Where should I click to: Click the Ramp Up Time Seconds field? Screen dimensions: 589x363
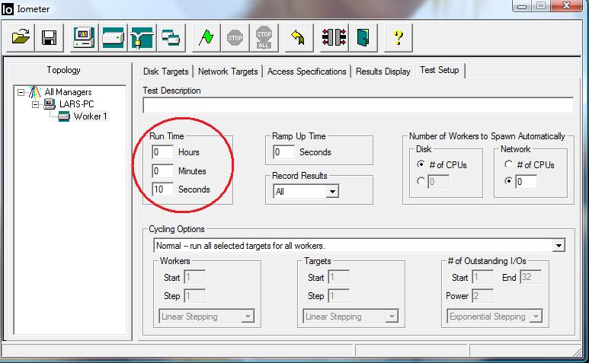(283, 152)
